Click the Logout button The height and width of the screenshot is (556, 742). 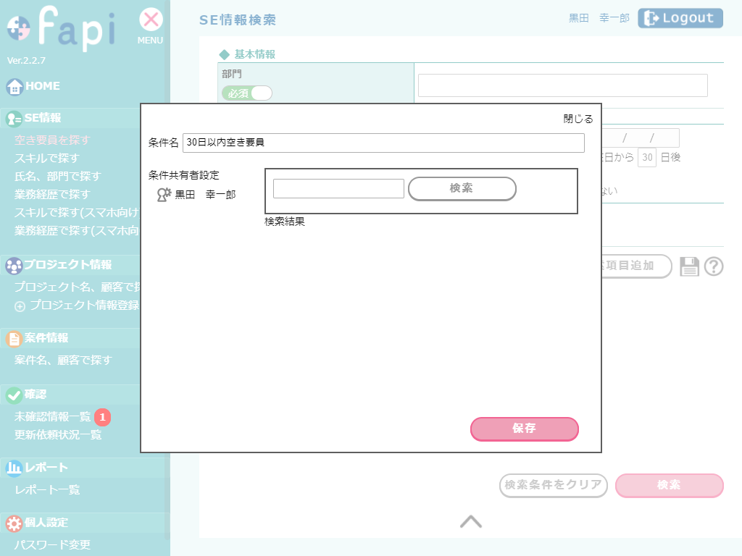click(680, 19)
